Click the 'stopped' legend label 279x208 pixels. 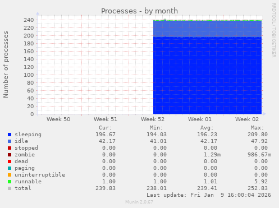click(26, 148)
